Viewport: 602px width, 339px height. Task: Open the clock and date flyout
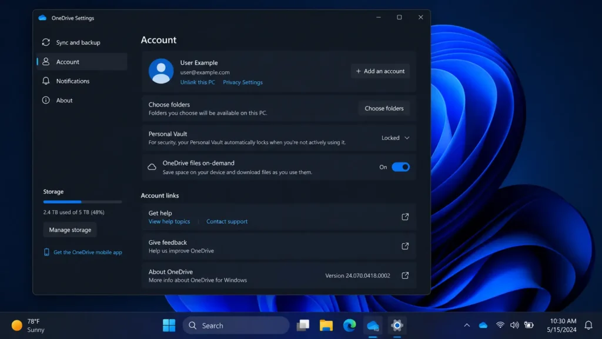(x=561, y=325)
